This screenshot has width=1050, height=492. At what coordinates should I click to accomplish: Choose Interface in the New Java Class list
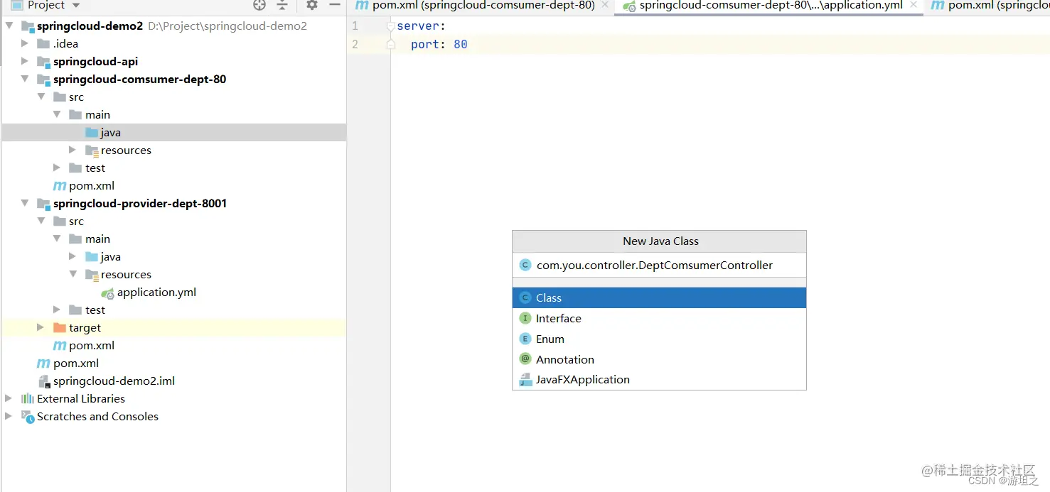tap(659, 319)
